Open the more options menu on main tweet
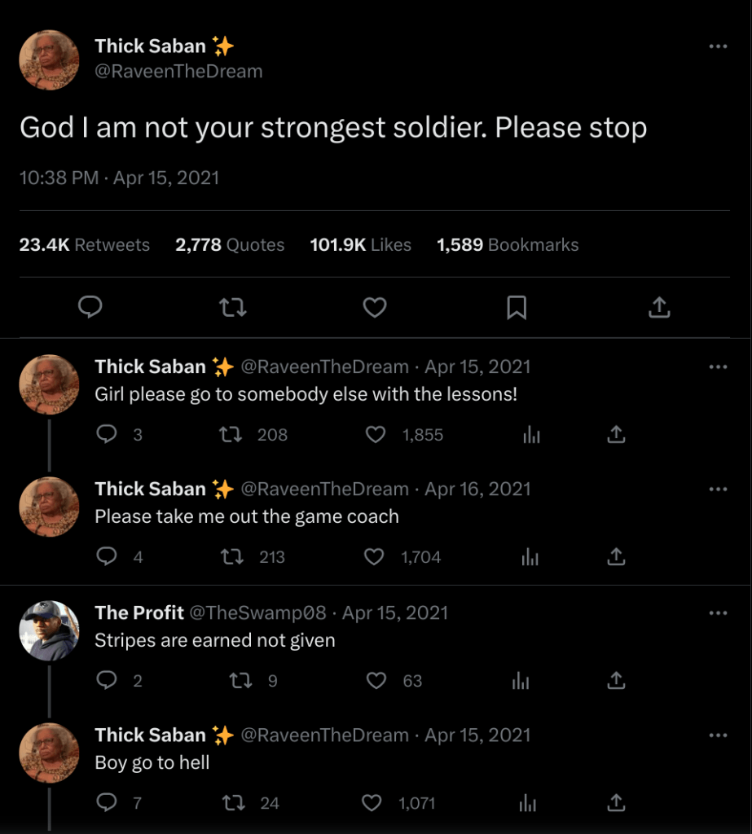Viewport: 752px width, 834px height. pos(718,46)
